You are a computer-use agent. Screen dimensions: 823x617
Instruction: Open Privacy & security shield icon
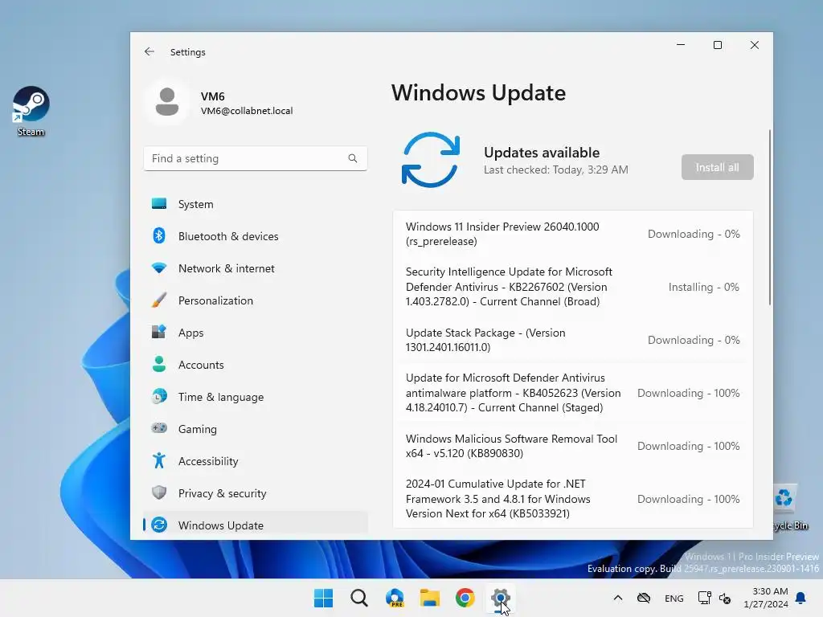[x=159, y=492]
